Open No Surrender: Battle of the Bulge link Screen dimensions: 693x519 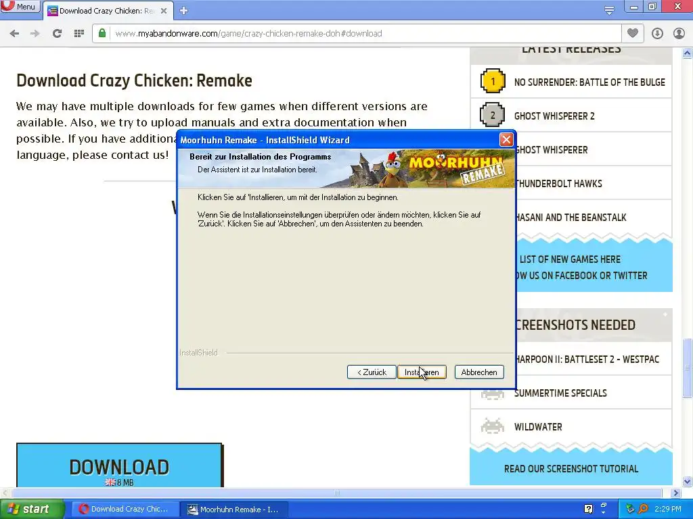(x=589, y=82)
